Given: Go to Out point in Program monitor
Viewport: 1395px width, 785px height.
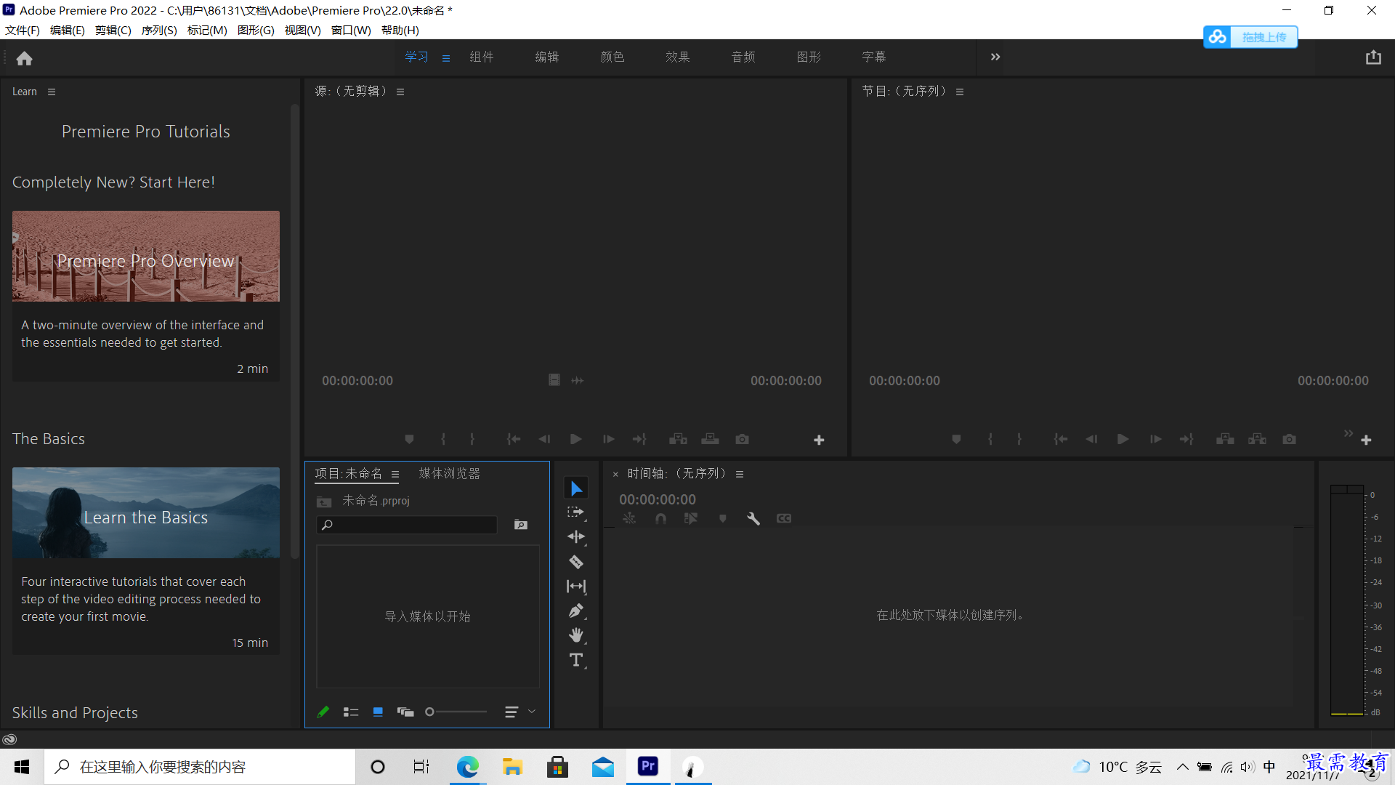Looking at the screenshot, I should click(x=1186, y=439).
